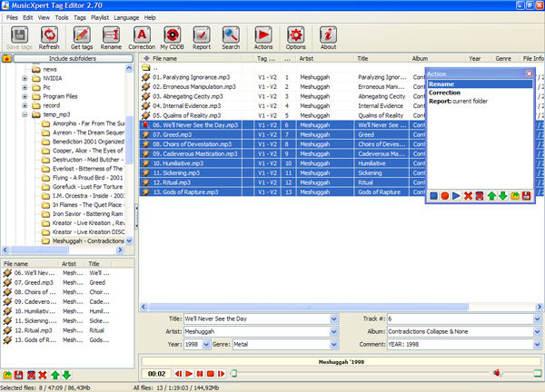Open the Options settings icon
Image resolution: width=545 pixels, height=392 pixels.
[x=295, y=37]
